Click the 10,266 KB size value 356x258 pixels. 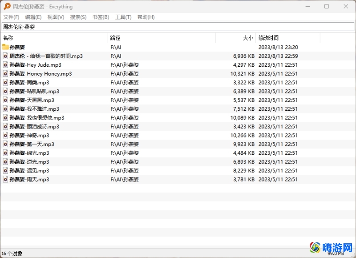[x=243, y=136]
